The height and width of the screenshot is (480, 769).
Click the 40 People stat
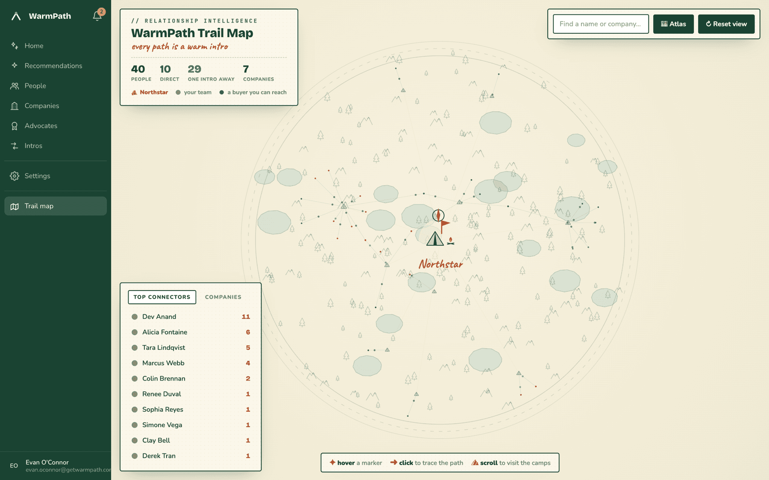[x=141, y=73]
